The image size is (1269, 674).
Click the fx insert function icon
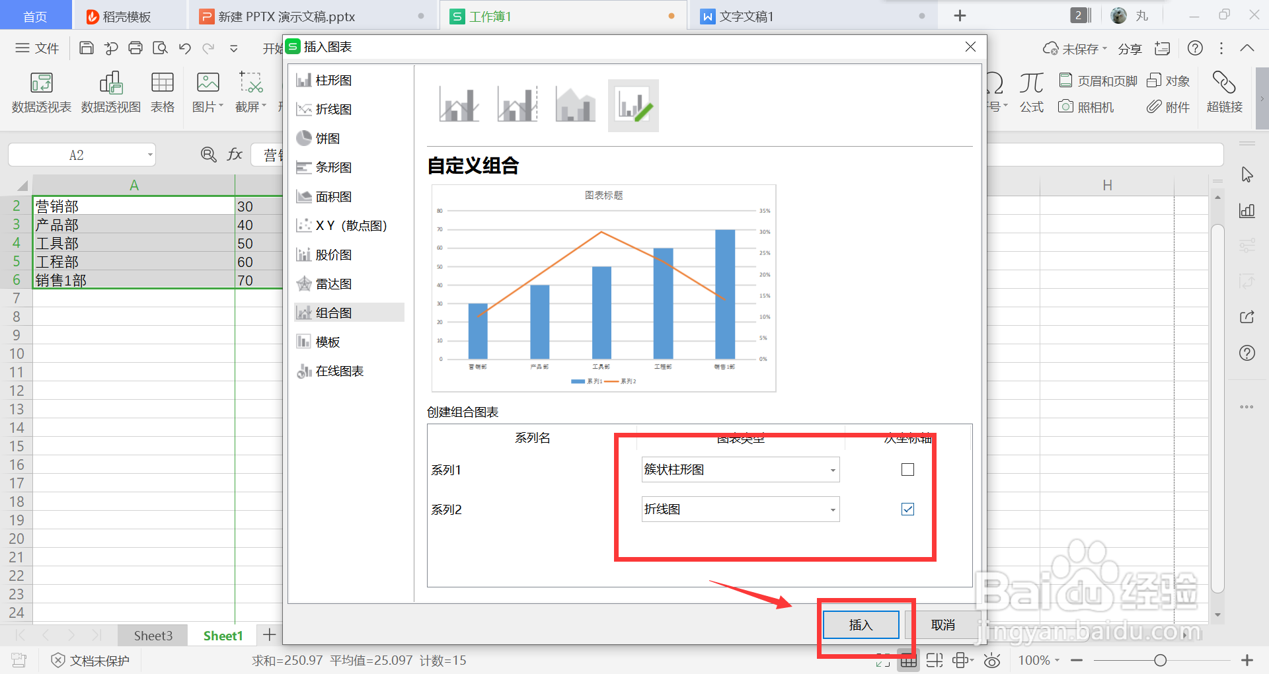pos(235,155)
